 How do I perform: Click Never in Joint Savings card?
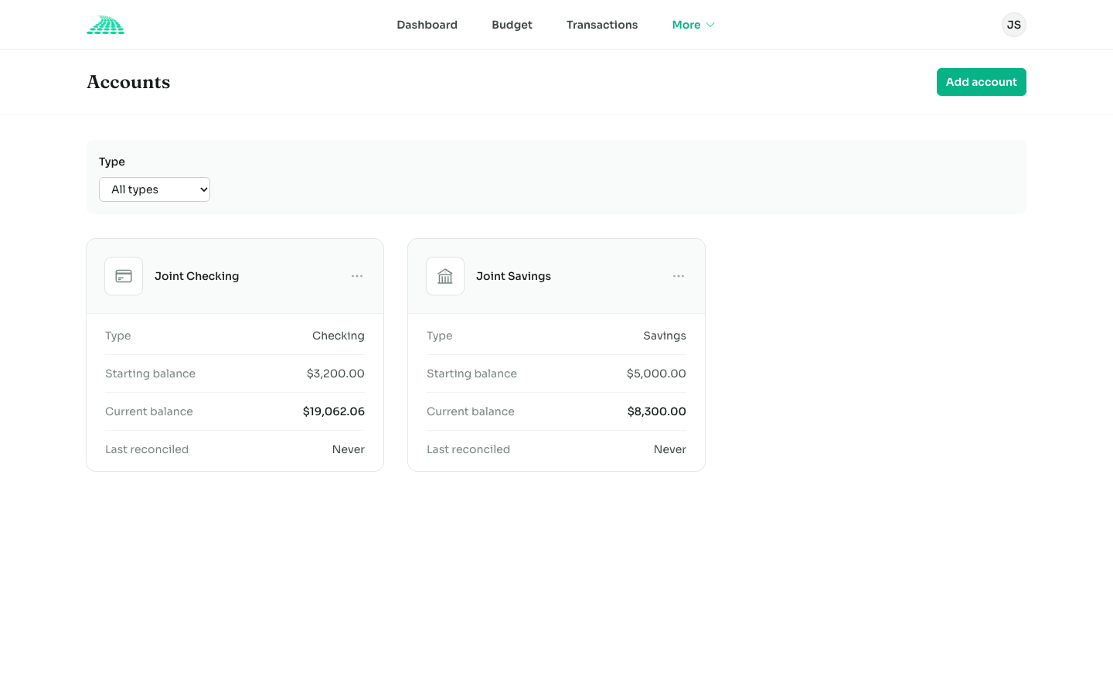coord(670,449)
